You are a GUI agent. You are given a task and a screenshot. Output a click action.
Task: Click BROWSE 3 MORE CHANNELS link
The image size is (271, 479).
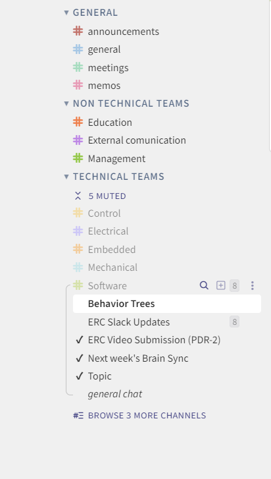click(x=147, y=416)
